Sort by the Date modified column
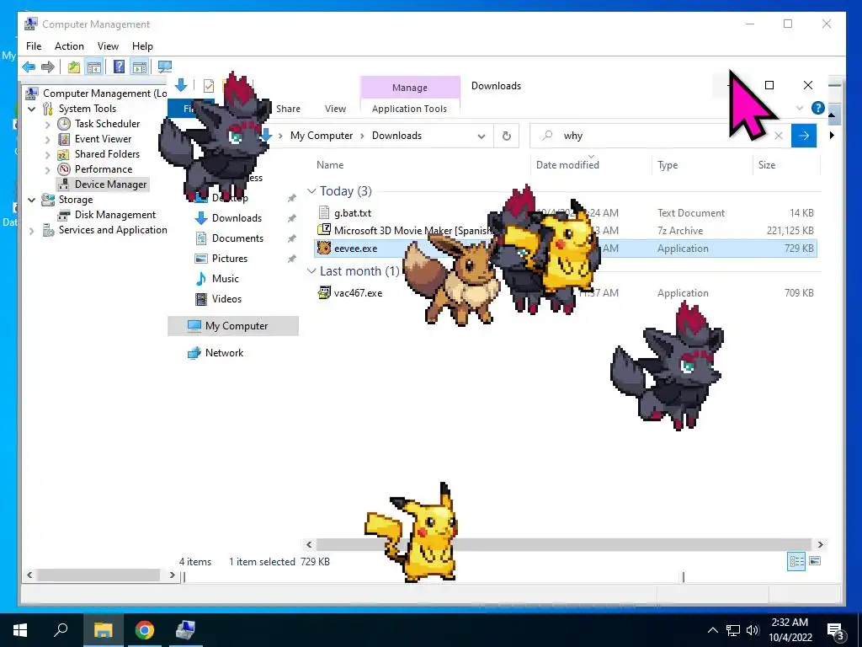Viewport: 862px width, 647px height. click(x=568, y=165)
